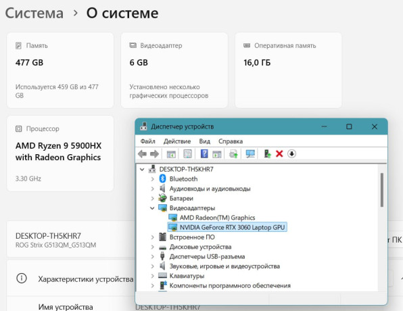The width and height of the screenshot is (403, 311).
Task: Click the Диспетчеры USB-разъема plug icon
Action: pyautogui.click(x=162, y=256)
